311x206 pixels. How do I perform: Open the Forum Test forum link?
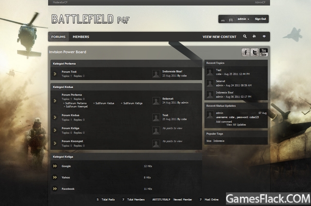tap(69, 72)
